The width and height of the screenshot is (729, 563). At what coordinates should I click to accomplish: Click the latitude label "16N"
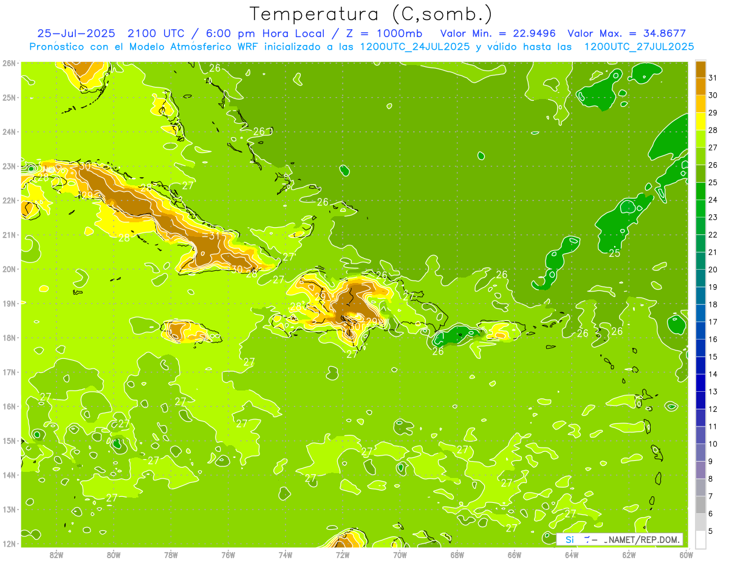[9, 406]
